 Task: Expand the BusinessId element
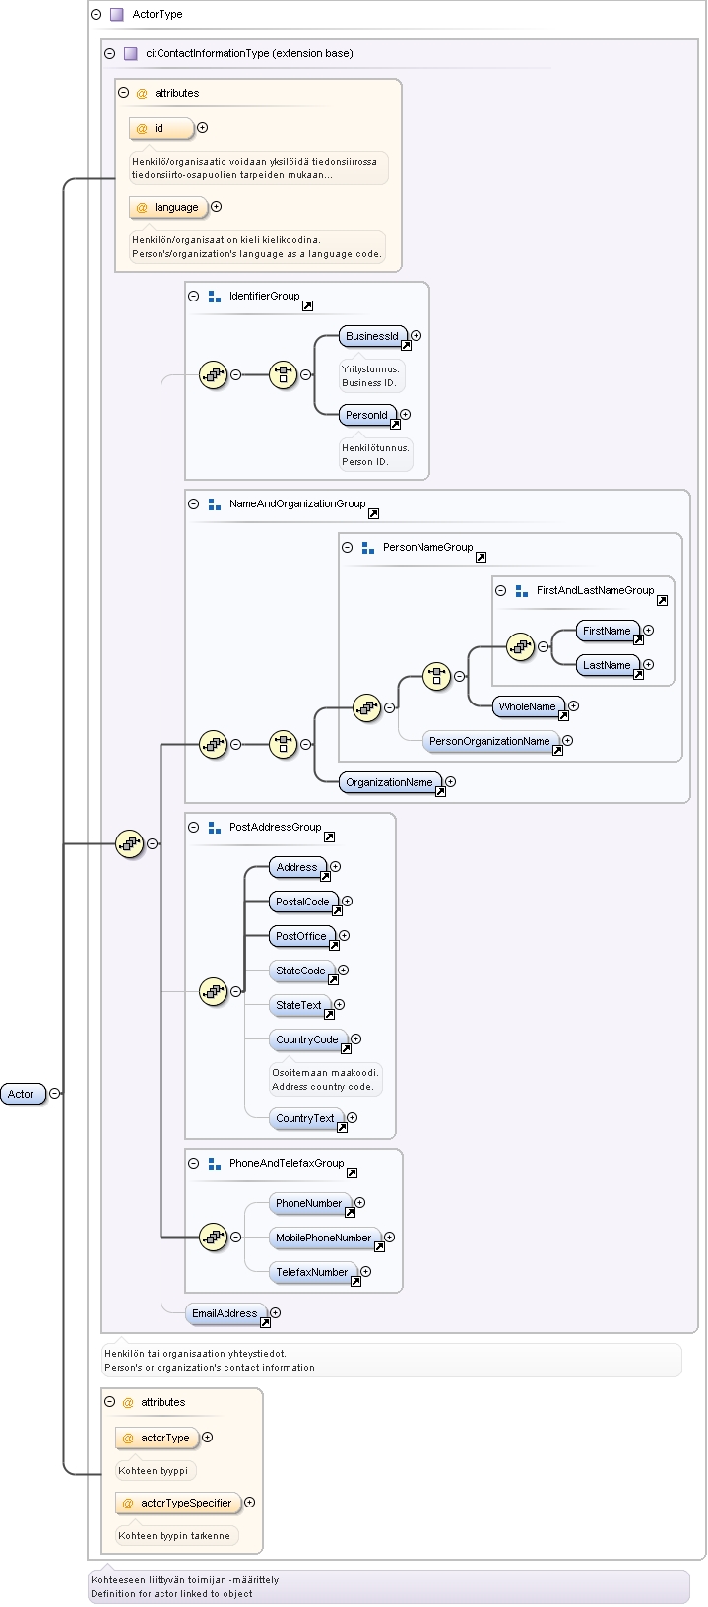[x=416, y=336]
